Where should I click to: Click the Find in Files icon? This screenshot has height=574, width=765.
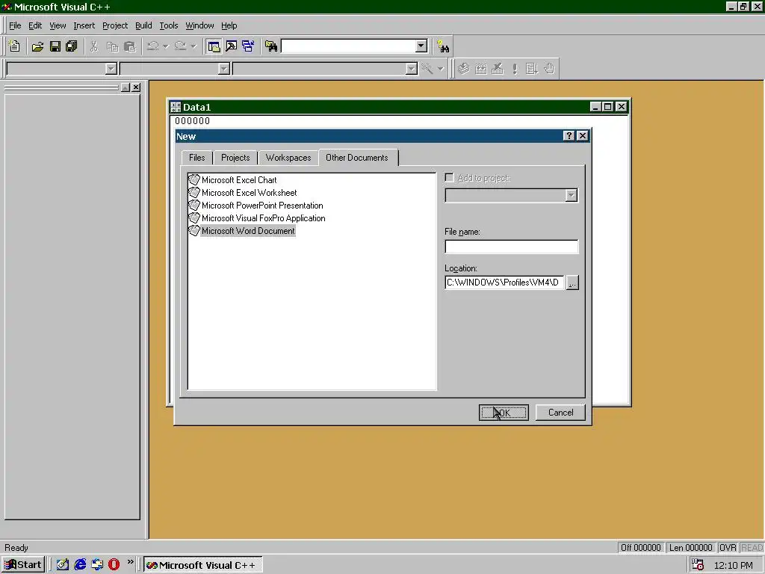pos(271,46)
